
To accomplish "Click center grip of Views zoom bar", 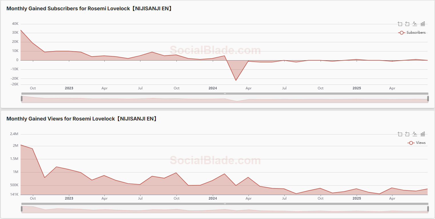I will [x=225, y=204].
